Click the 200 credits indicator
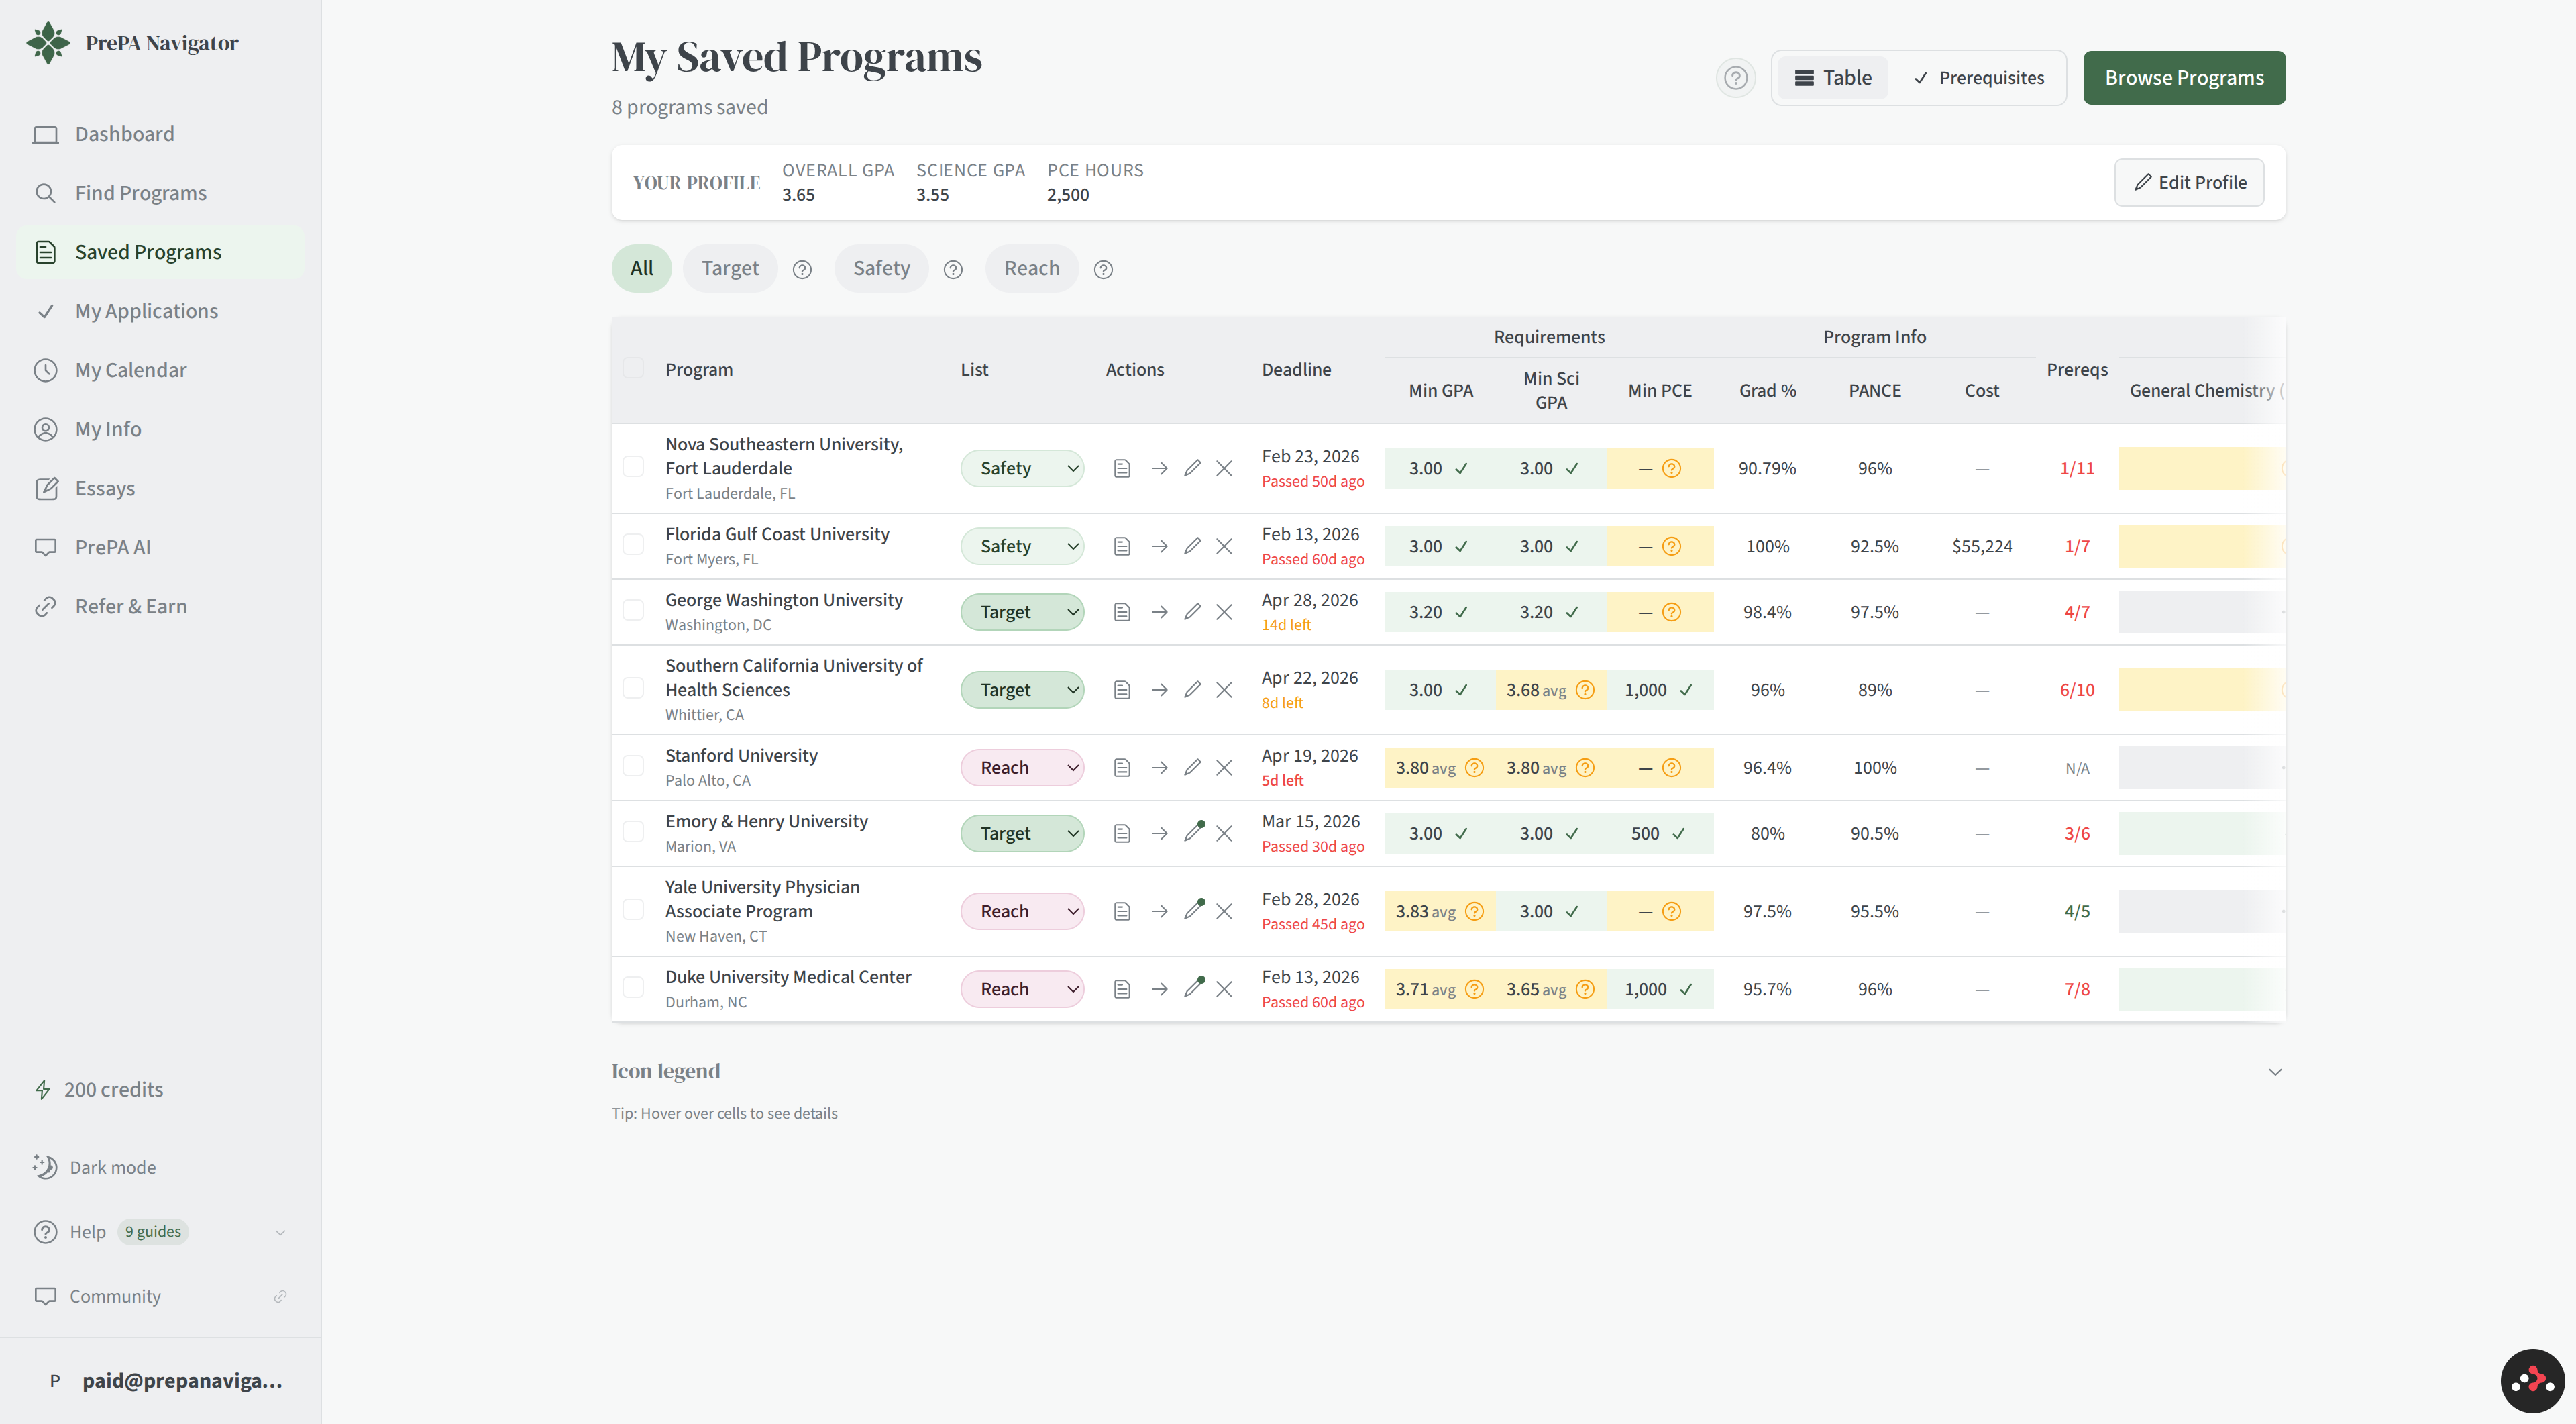Screen dimensions: 2576x1424 pos(99,1089)
